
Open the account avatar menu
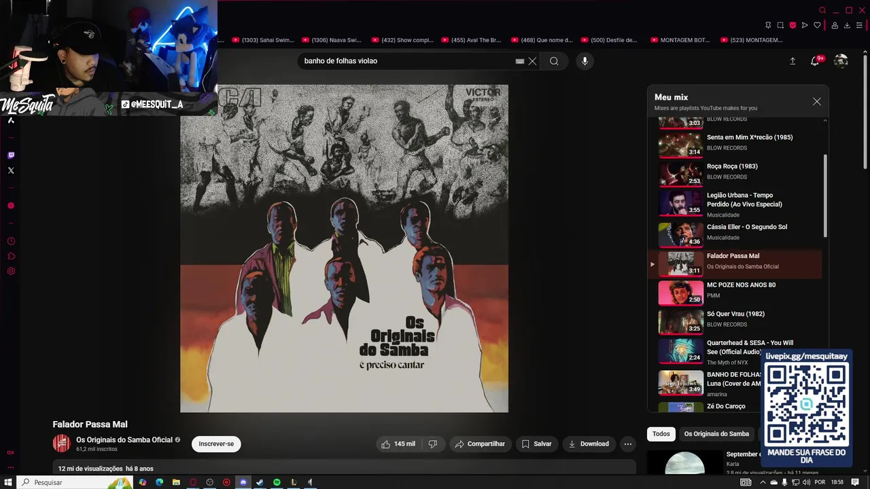coord(841,61)
